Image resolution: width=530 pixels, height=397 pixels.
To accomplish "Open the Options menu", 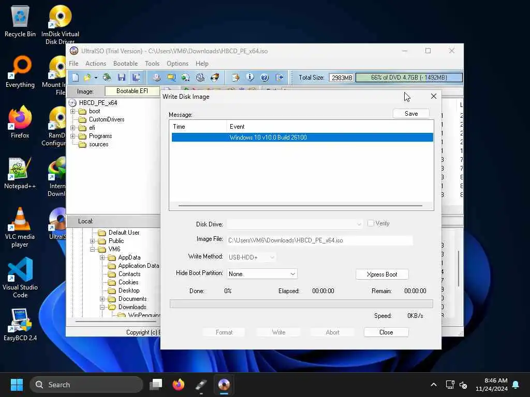I will pos(178,64).
